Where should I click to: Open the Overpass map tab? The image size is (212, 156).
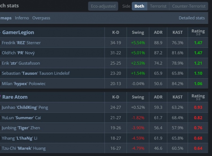[x=41, y=18]
